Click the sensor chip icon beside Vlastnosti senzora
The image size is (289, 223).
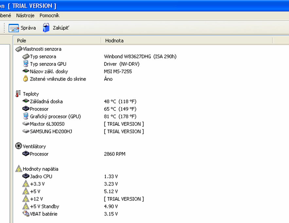point(19,49)
